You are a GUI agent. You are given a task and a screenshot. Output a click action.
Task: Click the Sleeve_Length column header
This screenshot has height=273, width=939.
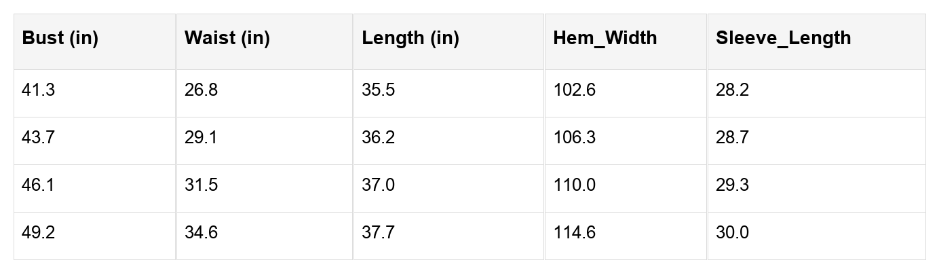[783, 39]
